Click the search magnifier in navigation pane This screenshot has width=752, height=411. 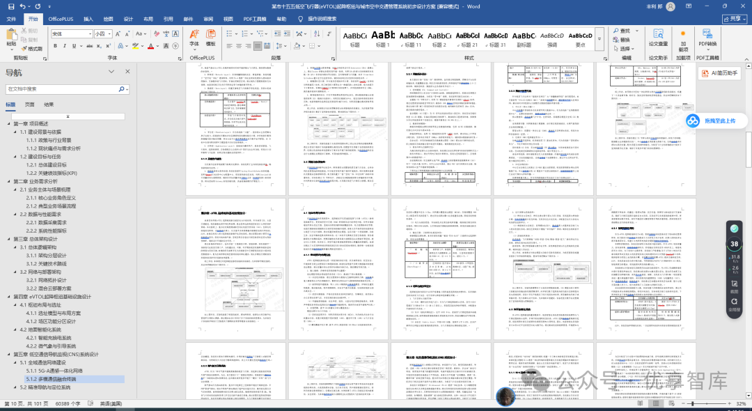121,88
